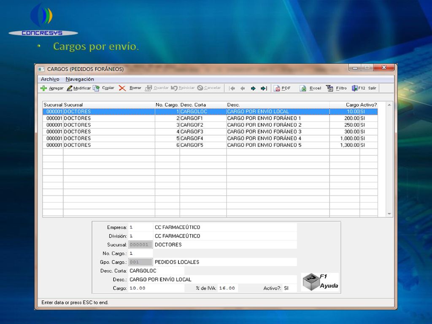The width and height of the screenshot is (432, 324).
Task: Click the F12 Salir exit icon
Action: (354, 88)
